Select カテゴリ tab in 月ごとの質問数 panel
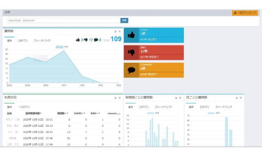262x168 pixels. 204,107
